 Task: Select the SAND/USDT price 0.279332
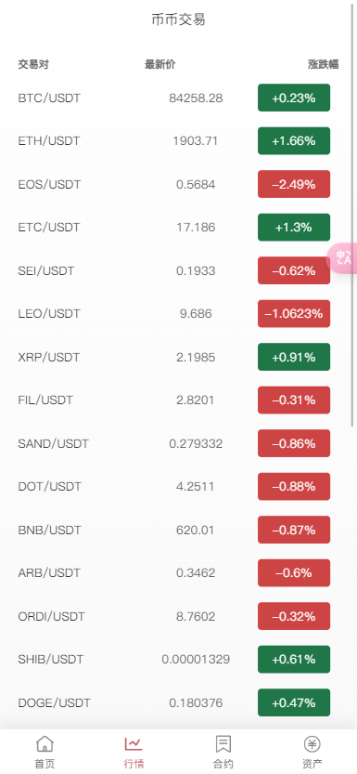(196, 444)
